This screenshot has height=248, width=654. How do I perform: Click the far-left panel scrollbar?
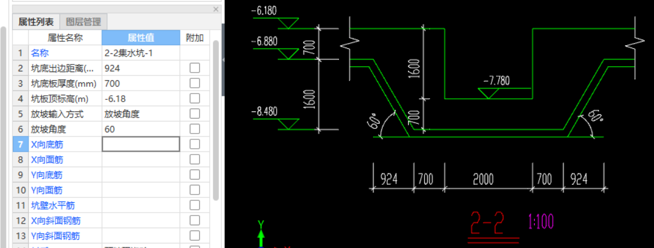point(3,137)
